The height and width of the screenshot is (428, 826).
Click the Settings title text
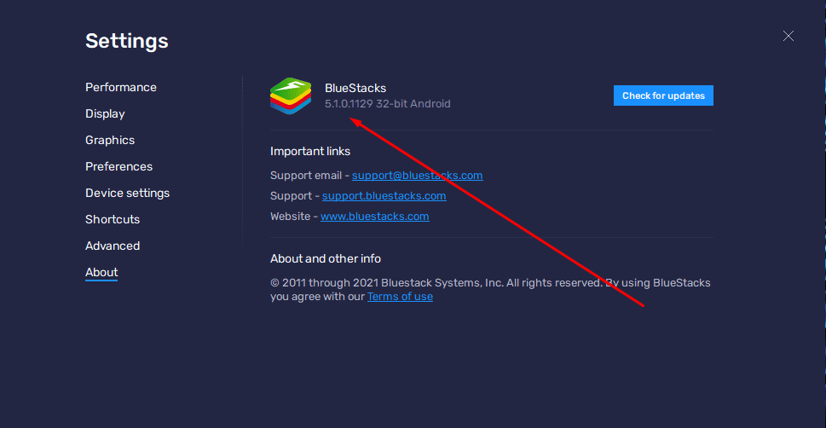(127, 41)
